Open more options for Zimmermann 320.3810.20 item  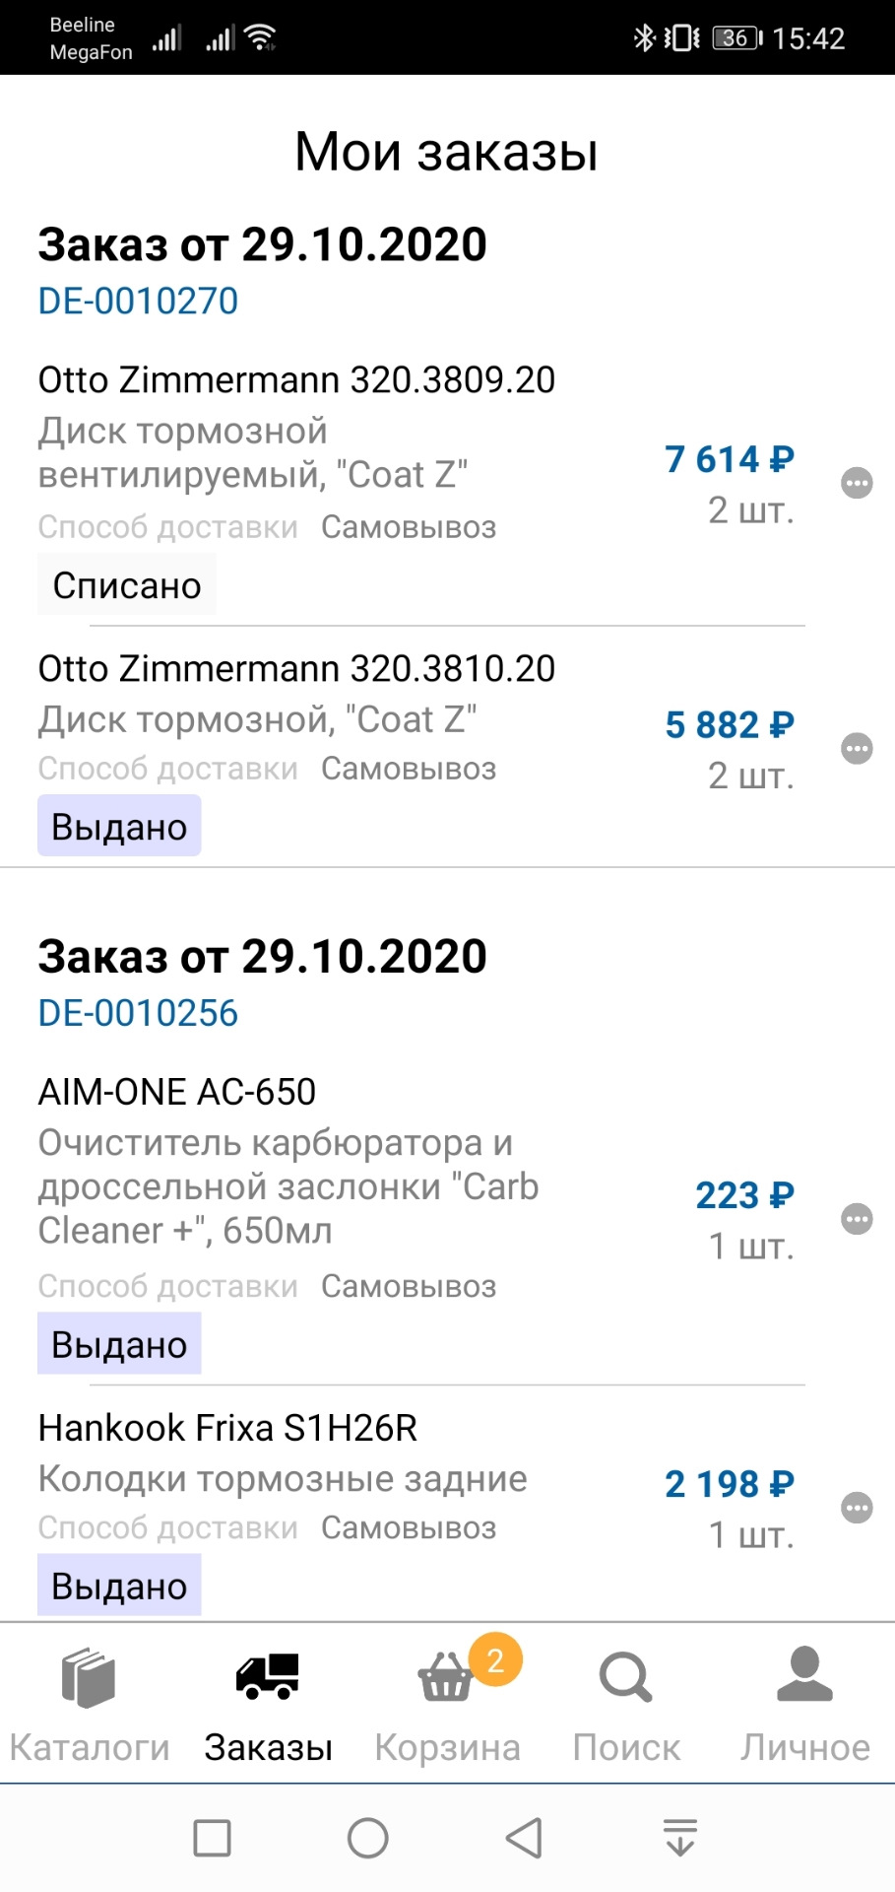pos(857,749)
